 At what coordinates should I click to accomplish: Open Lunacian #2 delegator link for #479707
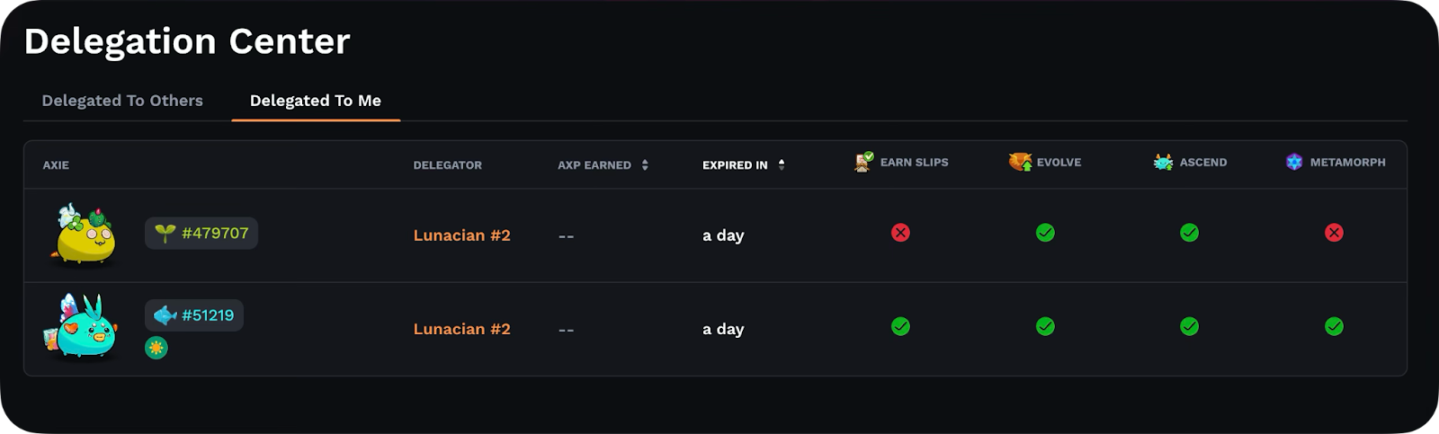click(461, 235)
